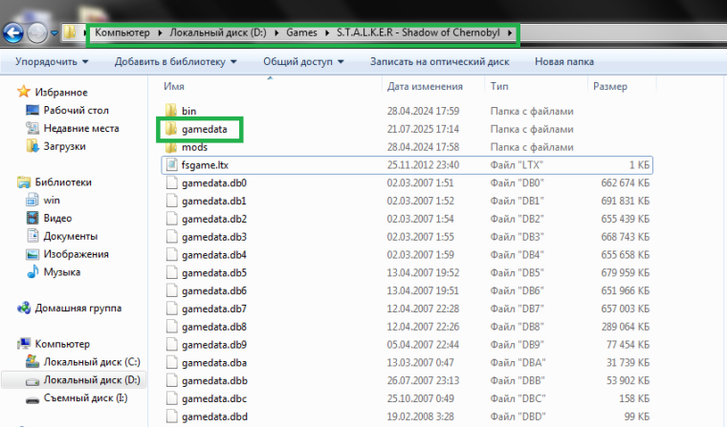Screen dimensions: 727x427
Task: Open the Документы library
Action: 71,236
